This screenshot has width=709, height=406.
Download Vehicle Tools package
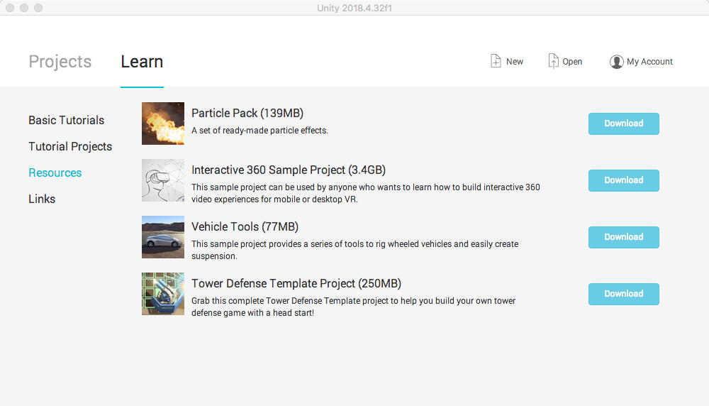(623, 237)
